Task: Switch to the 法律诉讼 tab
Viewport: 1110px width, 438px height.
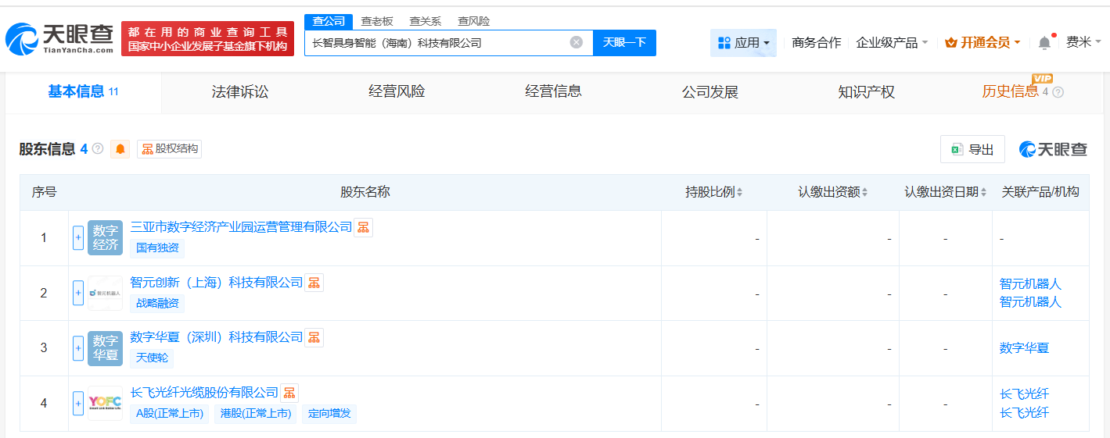Action: pyautogui.click(x=240, y=92)
